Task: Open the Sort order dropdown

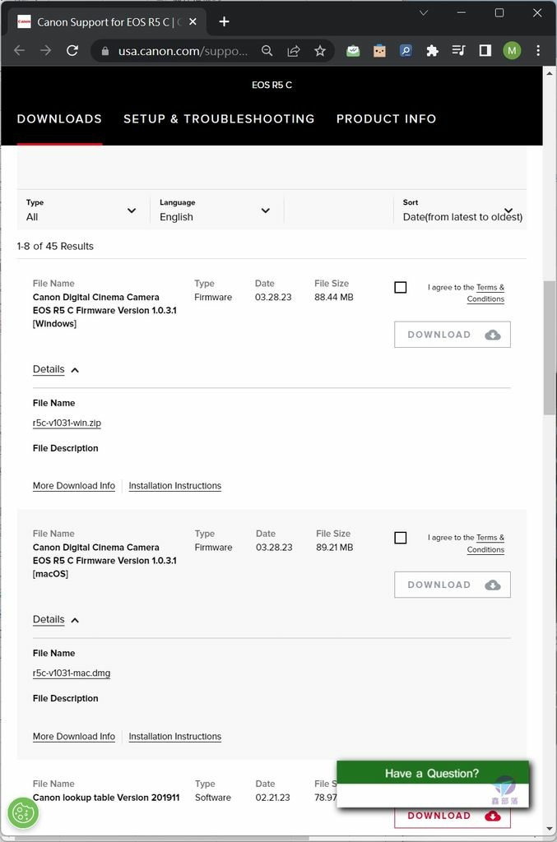Action: 462,210
